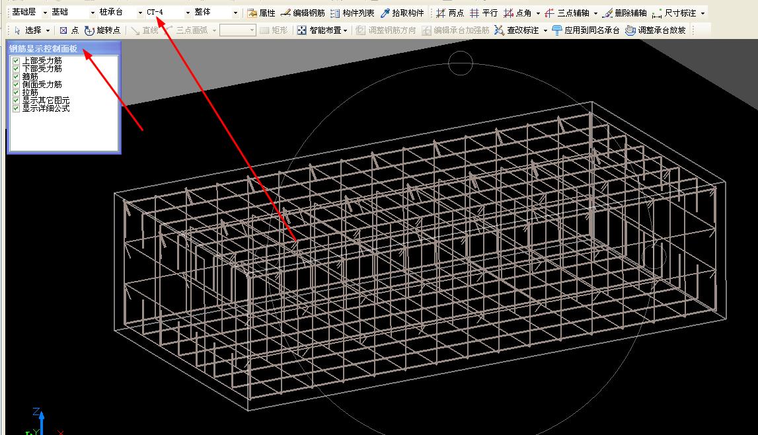Toggle the 箍筋 stirrup checkbox
The height and width of the screenshot is (435, 758).
pos(17,77)
